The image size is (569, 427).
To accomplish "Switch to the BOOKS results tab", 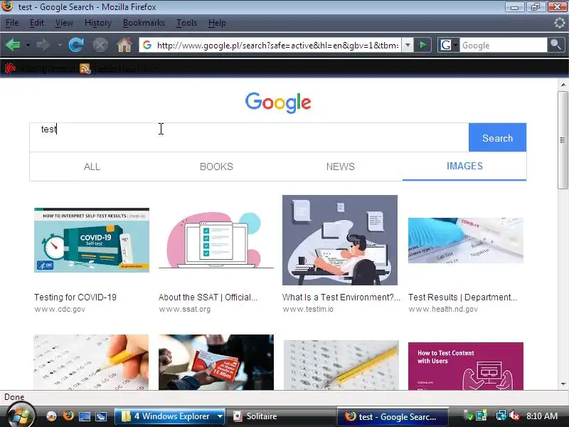I will (x=216, y=167).
